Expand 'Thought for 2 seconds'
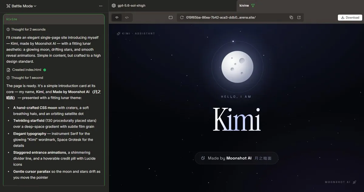Viewport: 364px width, 192px height. (x=26, y=29)
